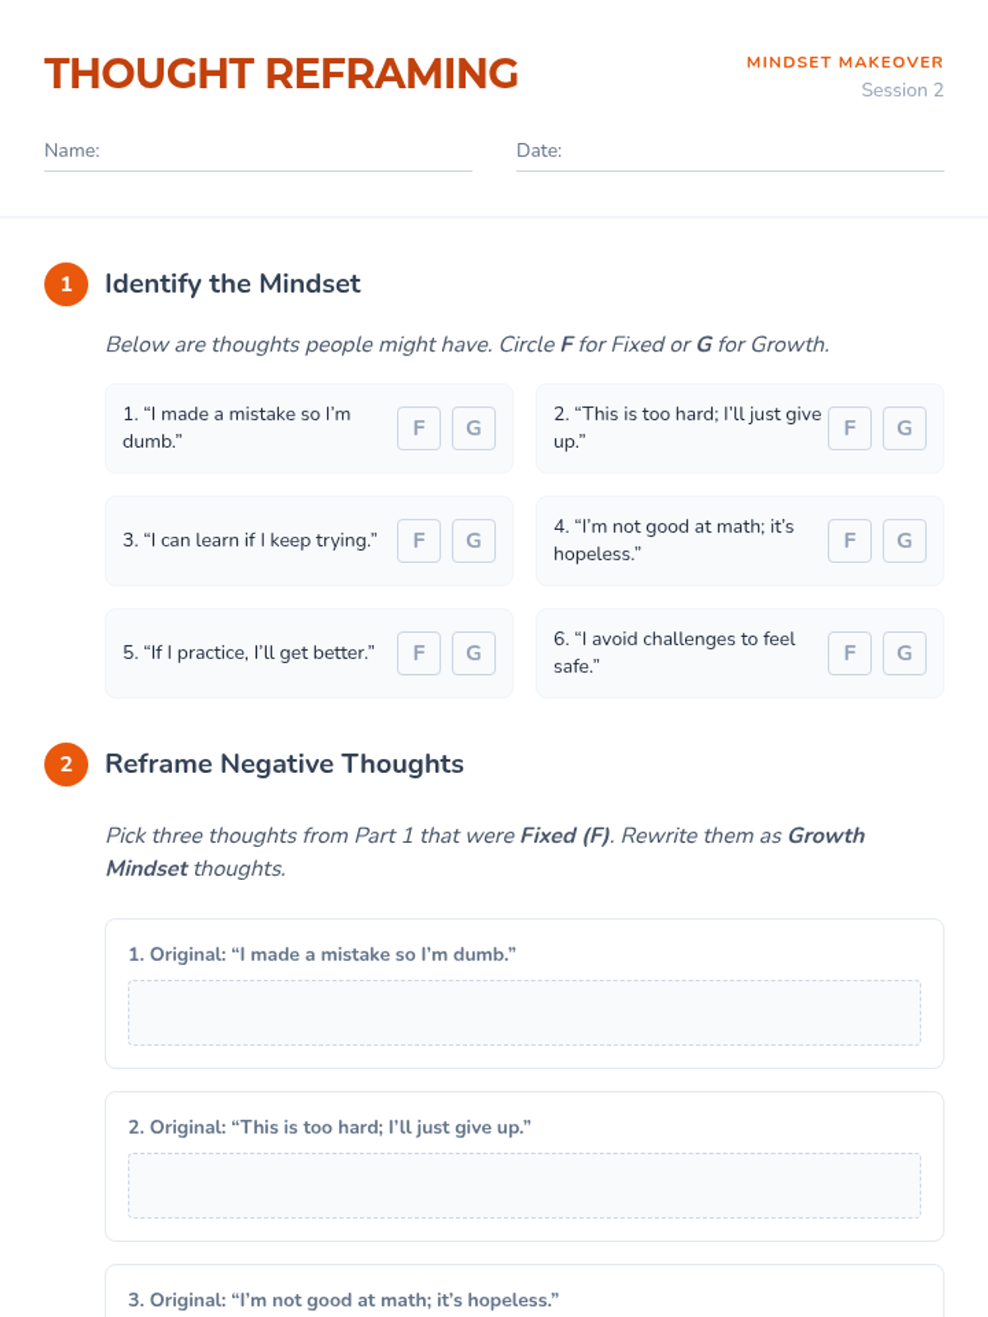Viewport: 988px width, 1317px height.
Task: Click the reframe box for "just give up"
Action: point(524,1185)
